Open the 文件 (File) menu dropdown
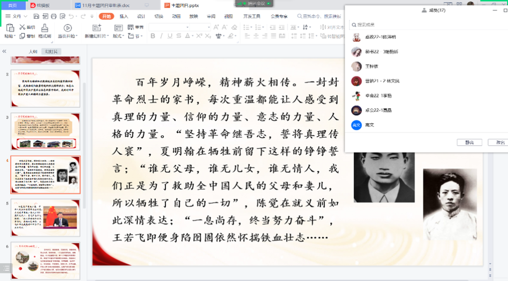This screenshot has height=281, width=508. pyautogui.click(x=16, y=16)
